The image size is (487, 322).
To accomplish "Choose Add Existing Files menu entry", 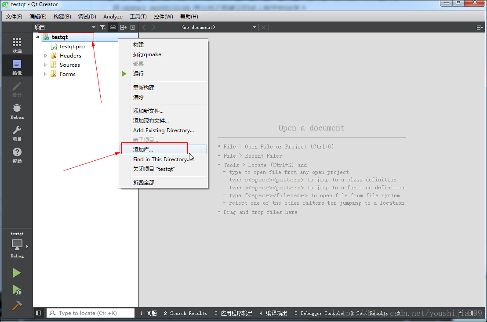I will click(x=164, y=120).
